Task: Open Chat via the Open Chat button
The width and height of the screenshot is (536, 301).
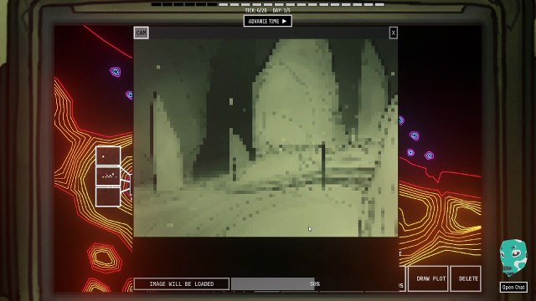Action: (513, 287)
